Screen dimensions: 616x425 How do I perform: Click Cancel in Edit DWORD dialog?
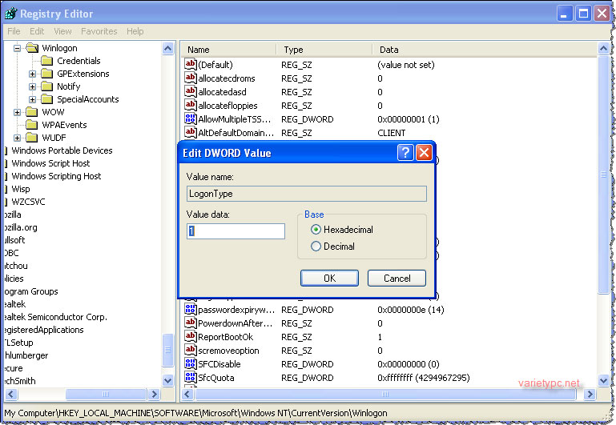click(x=397, y=279)
